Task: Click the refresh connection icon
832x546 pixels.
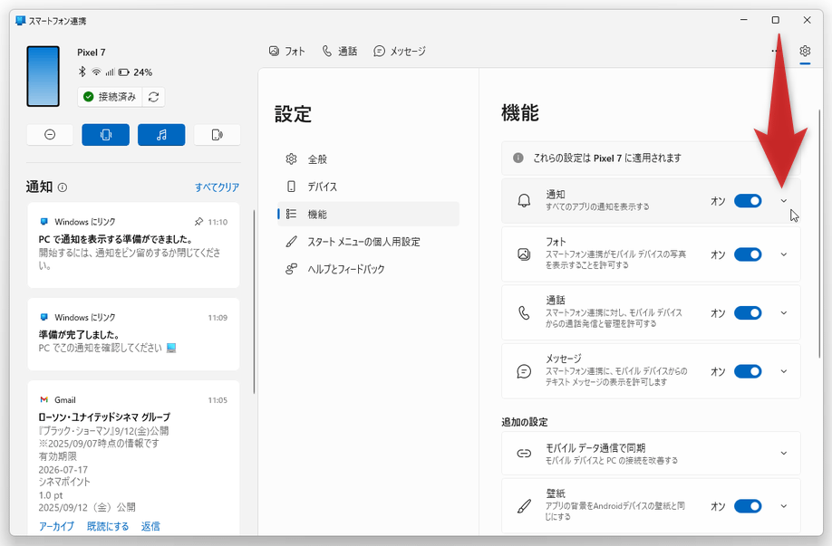Action: point(154,97)
